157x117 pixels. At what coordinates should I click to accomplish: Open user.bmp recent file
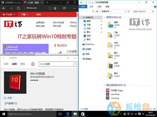point(113,94)
